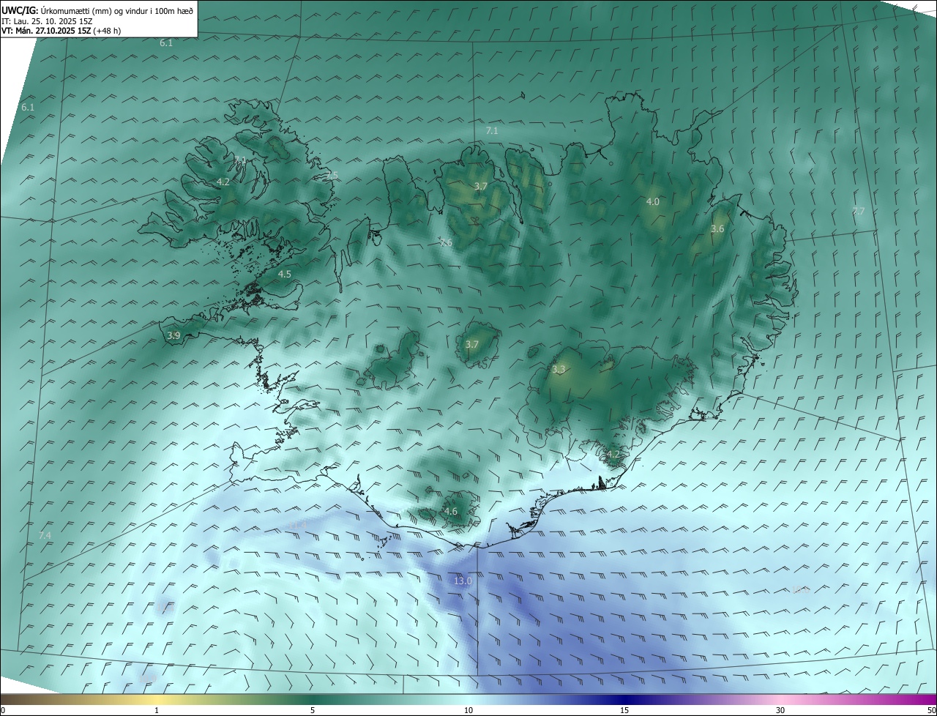This screenshot has width=937, height=716.
Task: Click the 4.0 value label on the map
Action: [x=652, y=201]
